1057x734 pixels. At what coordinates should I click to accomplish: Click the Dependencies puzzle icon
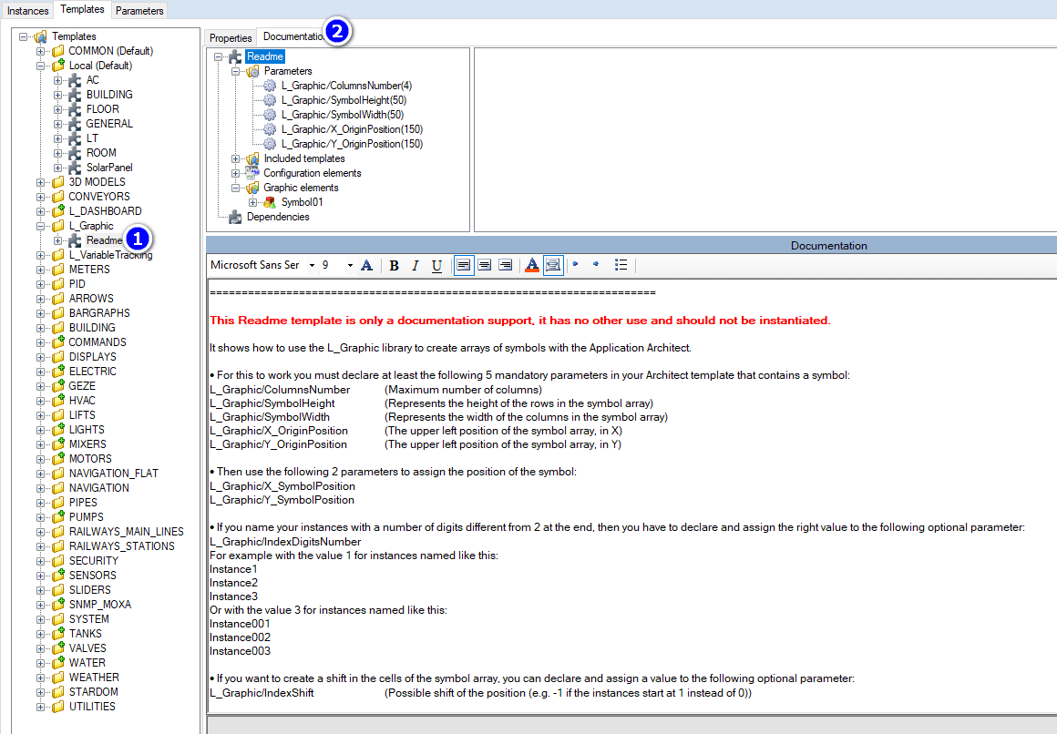point(235,217)
